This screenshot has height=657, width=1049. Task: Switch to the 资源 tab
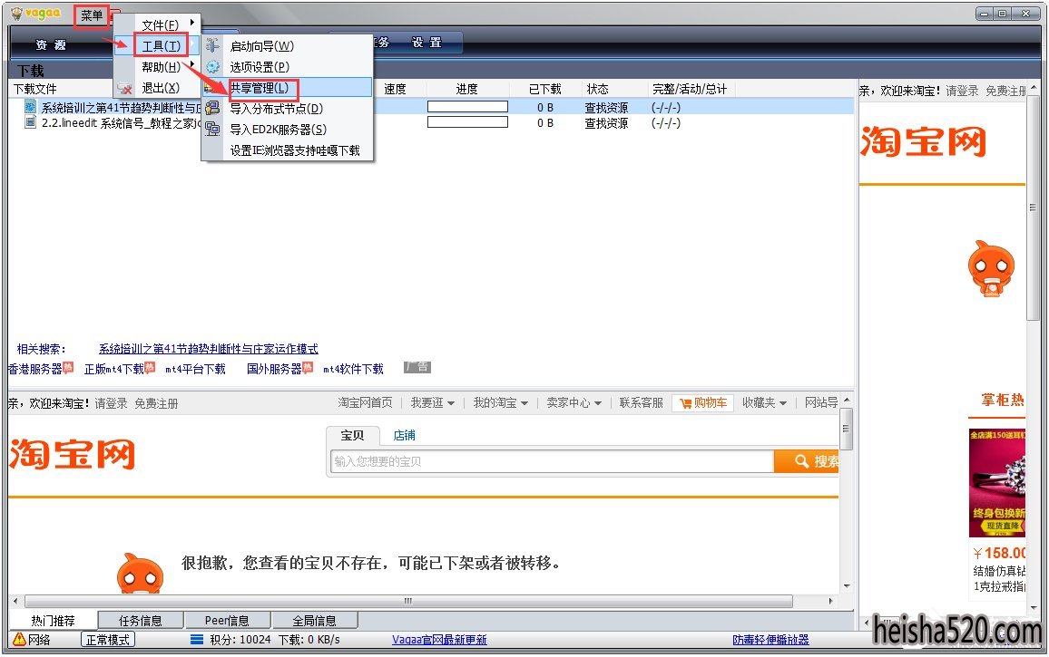point(51,44)
